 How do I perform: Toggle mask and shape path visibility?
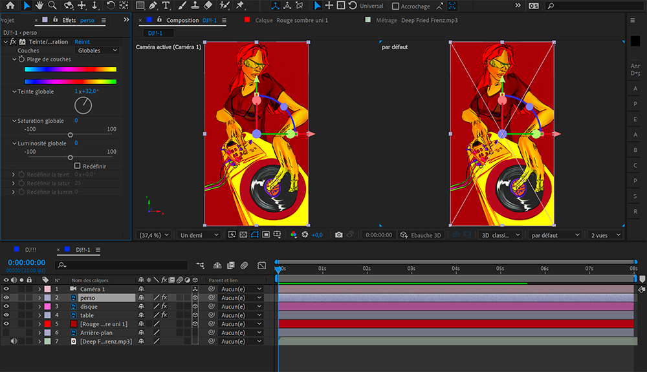click(x=254, y=235)
